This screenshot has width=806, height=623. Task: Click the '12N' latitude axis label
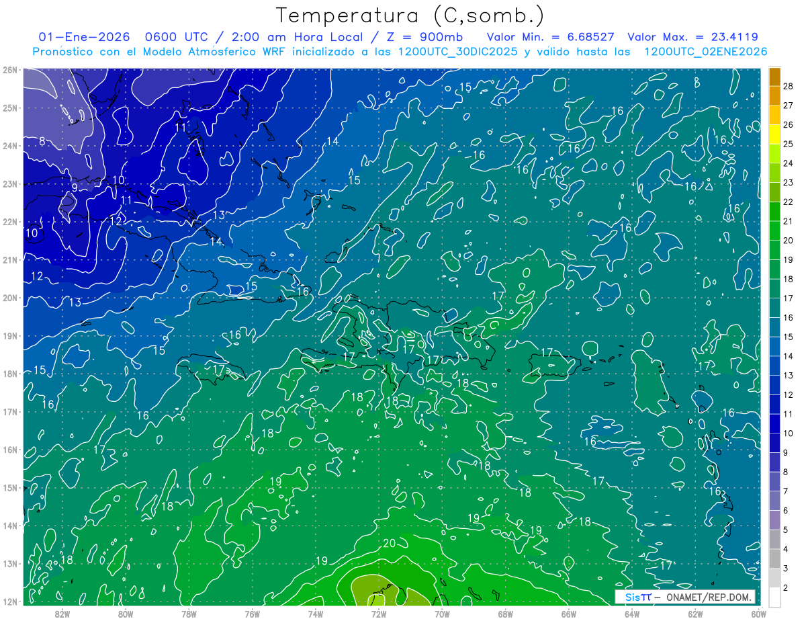click(9, 601)
